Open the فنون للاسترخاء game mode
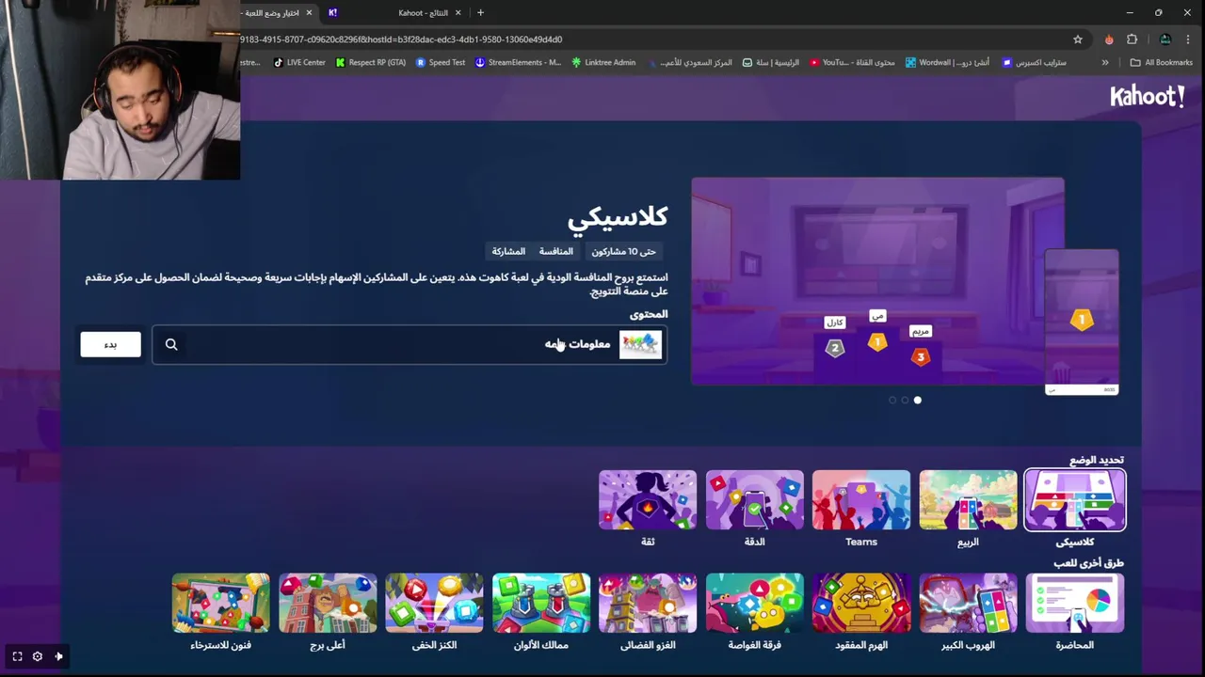This screenshot has height=677, width=1205. [220, 603]
